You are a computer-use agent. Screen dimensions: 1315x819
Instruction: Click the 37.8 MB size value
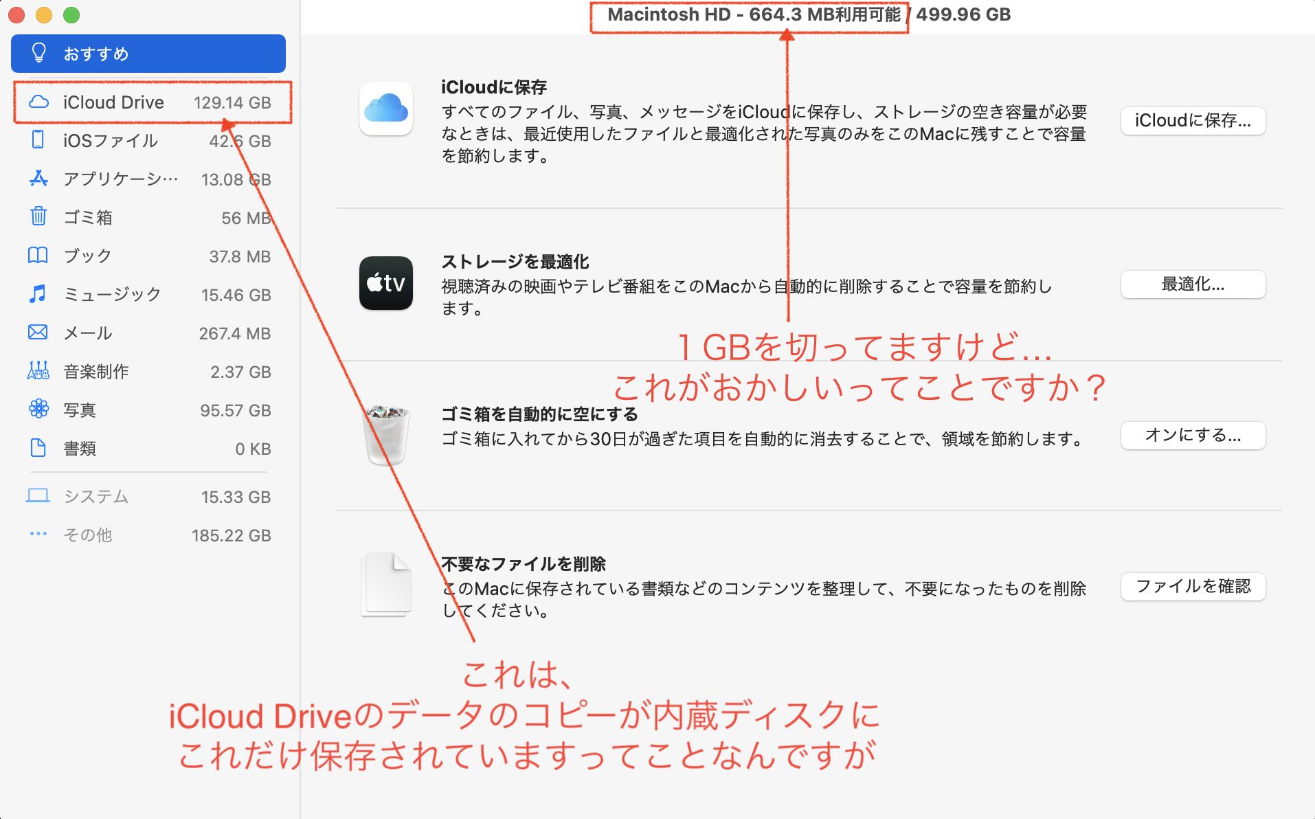click(240, 256)
